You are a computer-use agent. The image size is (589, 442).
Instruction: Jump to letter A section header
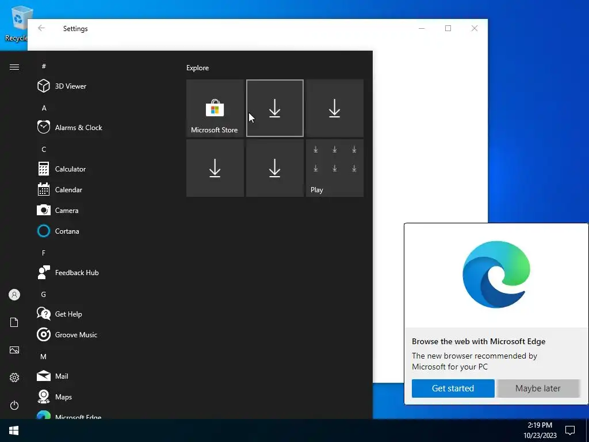coord(44,108)
